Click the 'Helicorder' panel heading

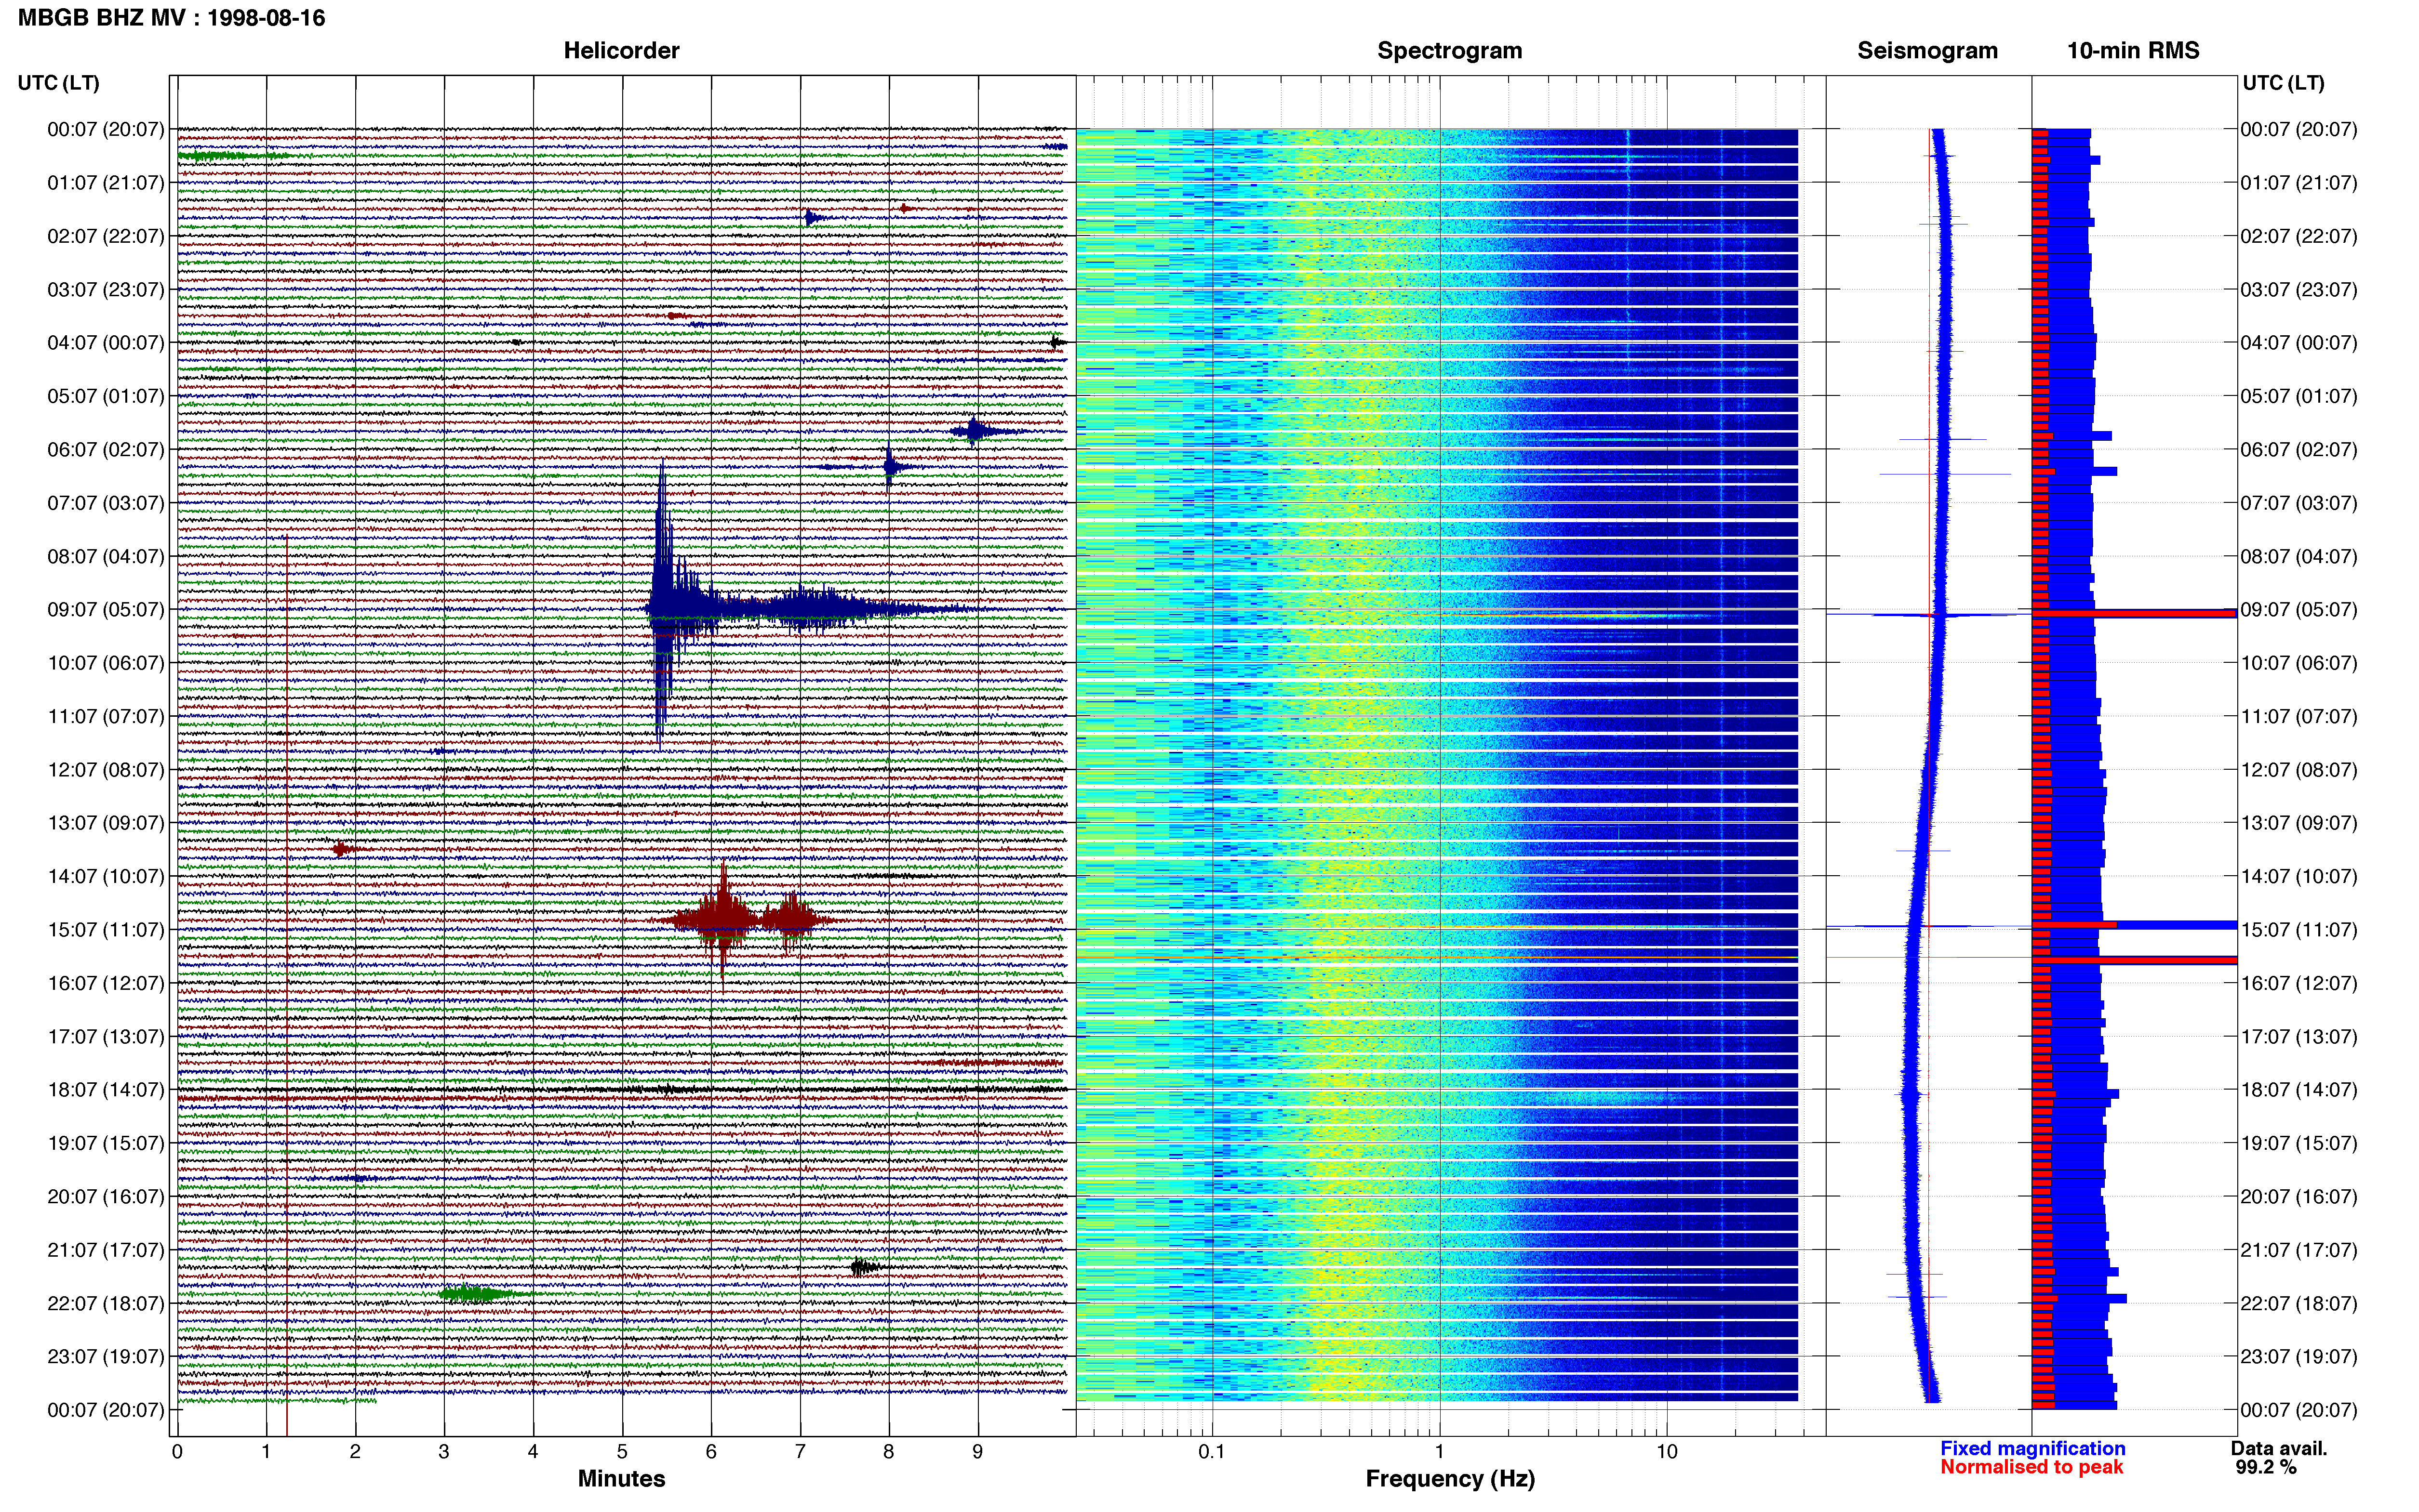[621, 51]
